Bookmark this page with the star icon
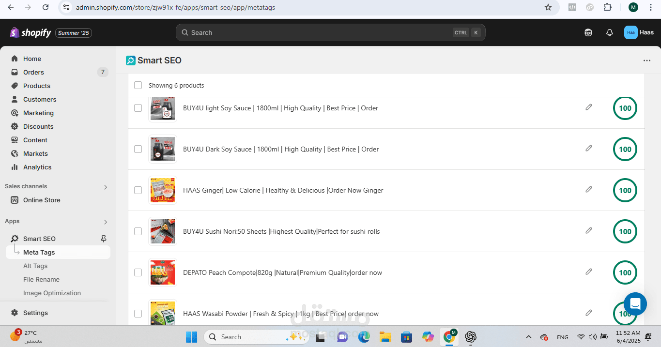This screenshot has height=347, width=661. pos(548,7)
